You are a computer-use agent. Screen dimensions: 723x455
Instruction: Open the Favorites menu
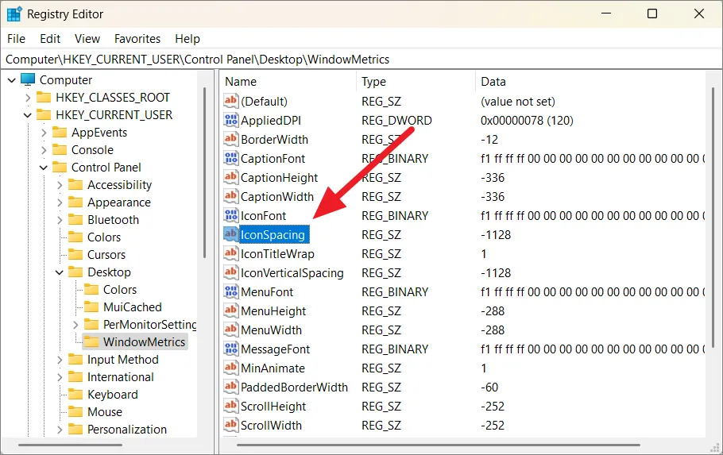(x=137, y=38)
